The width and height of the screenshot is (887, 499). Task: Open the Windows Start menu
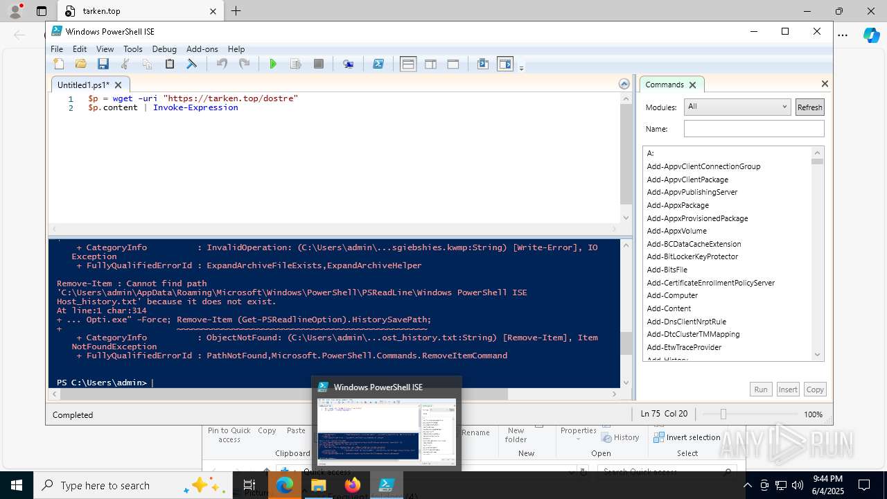(x=17, y=485)
